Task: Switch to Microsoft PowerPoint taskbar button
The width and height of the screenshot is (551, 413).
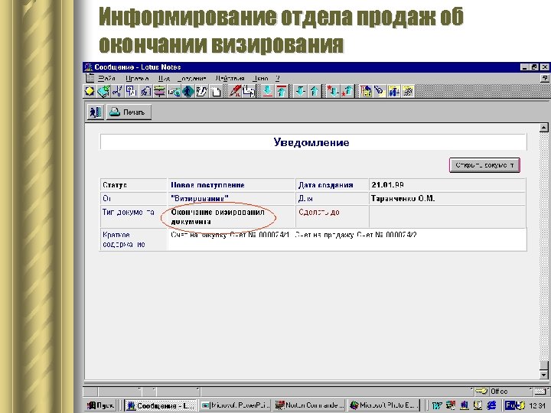Action: pos(235,405)
